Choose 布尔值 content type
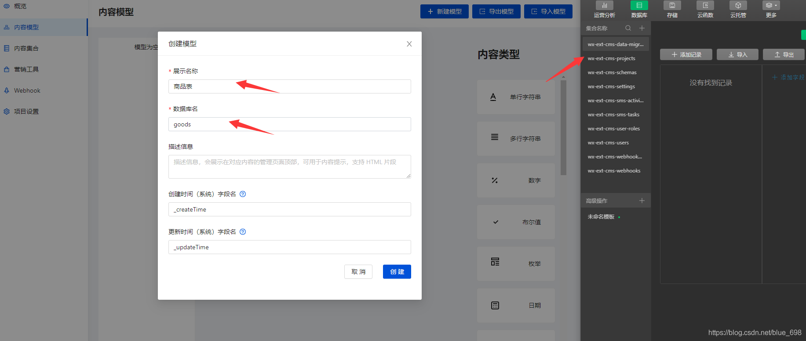The width and height of the screenshot is (806, 341). (x=516, y=222)
